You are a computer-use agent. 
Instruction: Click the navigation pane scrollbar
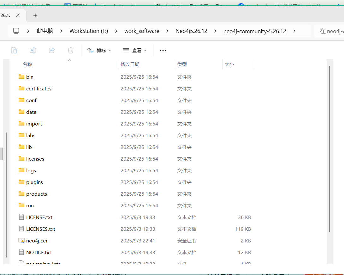click(x=6, y=195)
